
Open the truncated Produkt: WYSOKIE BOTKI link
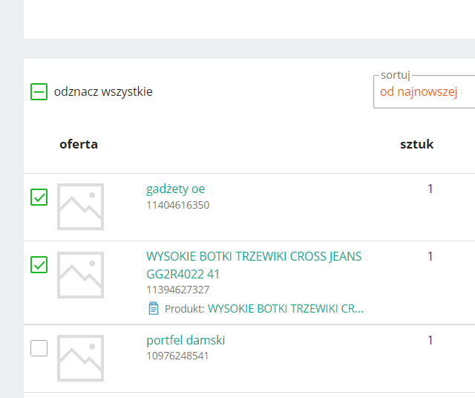[x=285, y=308]
